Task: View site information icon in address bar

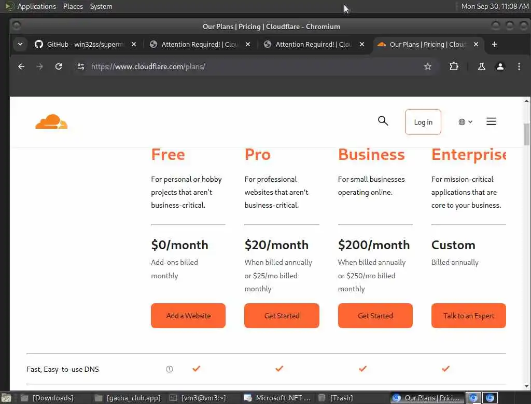Action: pos(80,66)
